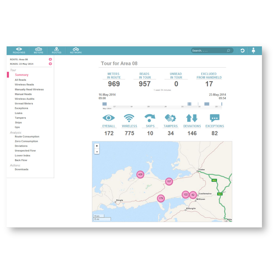Open the Wireless Audits page

tap(25, 99)
